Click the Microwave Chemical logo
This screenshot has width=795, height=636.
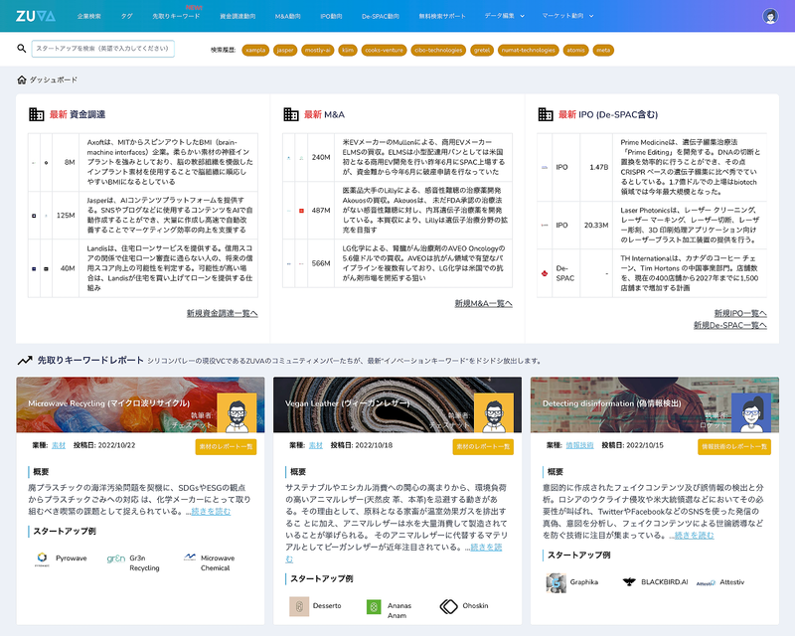coord(190,556)
